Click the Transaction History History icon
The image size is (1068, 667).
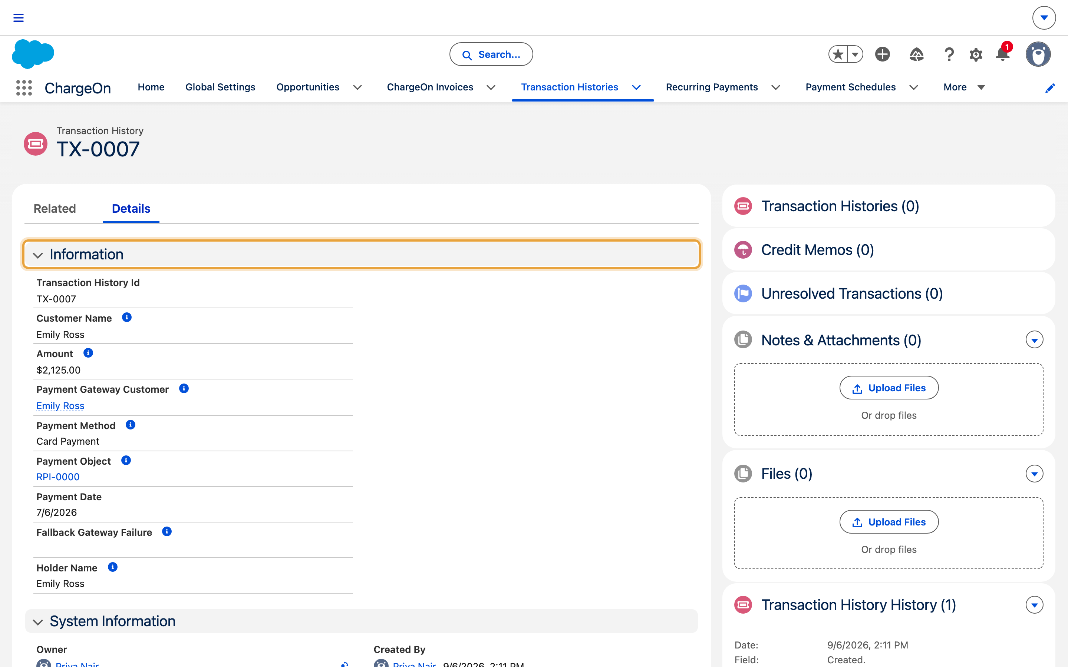point(743,605)
